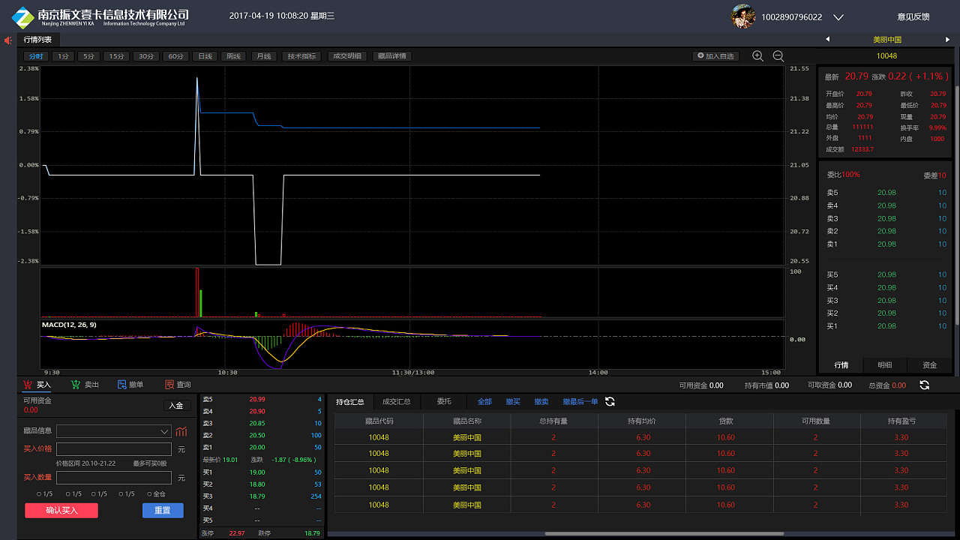Select 资金 tab in right panel
This screenshot has width=960, height=540.
click(x=929, y=365)
